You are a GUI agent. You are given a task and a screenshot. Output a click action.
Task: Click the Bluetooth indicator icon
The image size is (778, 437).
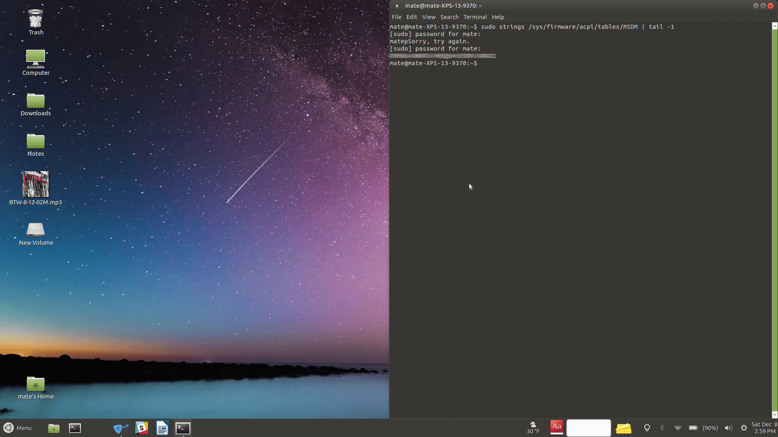(x=662, y=428)
